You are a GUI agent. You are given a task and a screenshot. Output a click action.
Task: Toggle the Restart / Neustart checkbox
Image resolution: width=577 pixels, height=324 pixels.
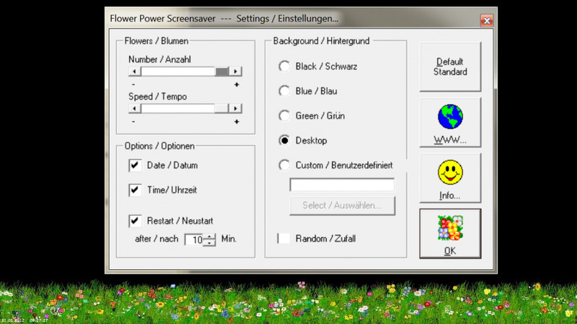coord(135,221)
